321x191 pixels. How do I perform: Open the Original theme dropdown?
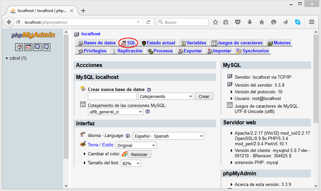point(136,145)
